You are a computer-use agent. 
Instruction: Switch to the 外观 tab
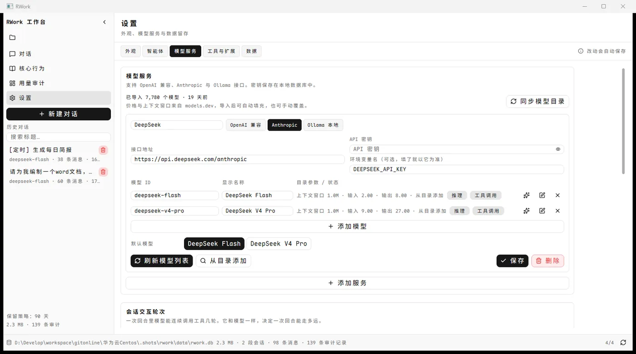[130, 51]
